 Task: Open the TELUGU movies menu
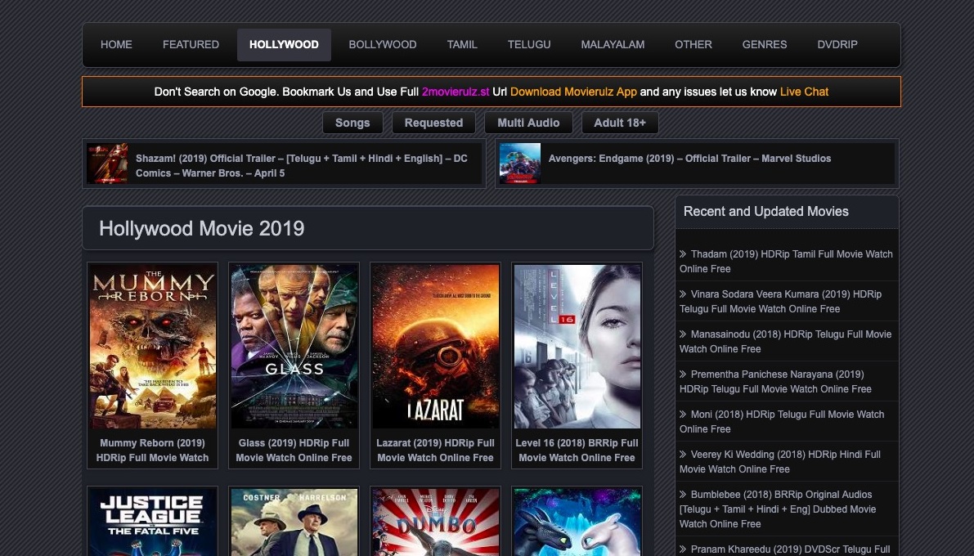(x=529, y=45)
